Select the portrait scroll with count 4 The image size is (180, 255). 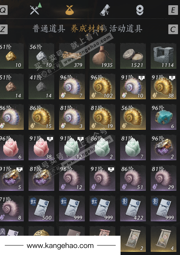click(x=164, y=239)
